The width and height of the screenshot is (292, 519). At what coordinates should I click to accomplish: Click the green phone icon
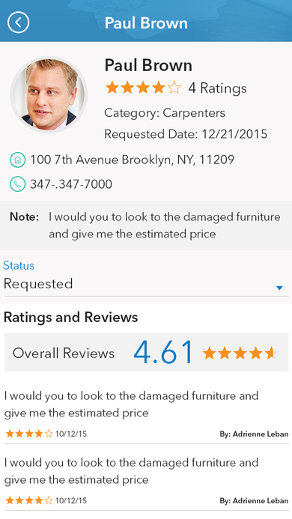[x=17, y=183]
